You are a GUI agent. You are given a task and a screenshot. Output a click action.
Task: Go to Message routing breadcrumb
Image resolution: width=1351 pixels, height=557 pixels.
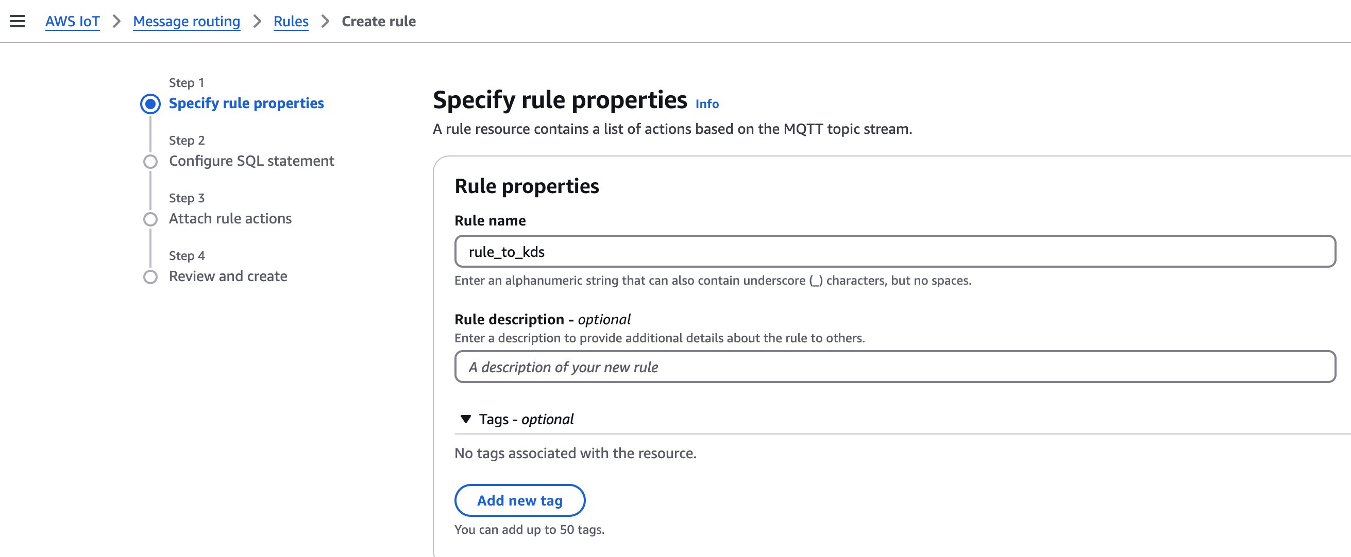tap(186, 21)
